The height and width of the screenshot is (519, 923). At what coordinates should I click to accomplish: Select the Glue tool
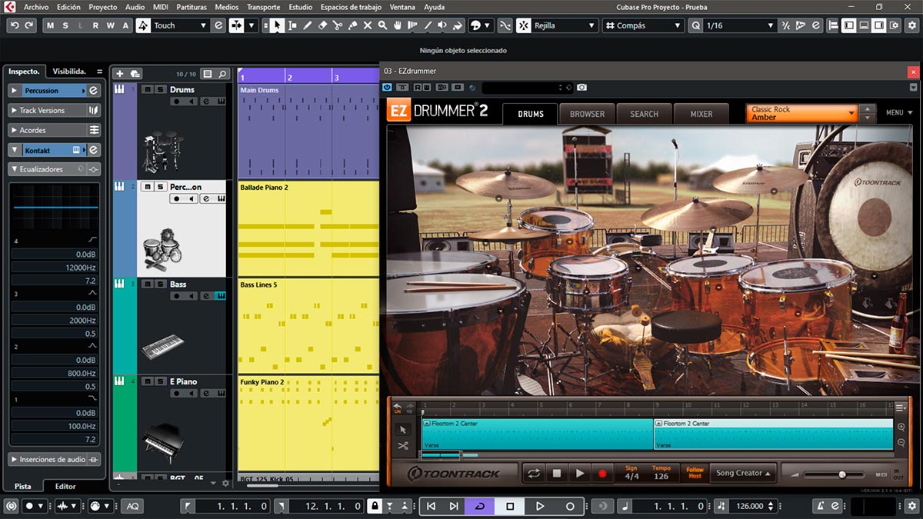click(352, 25)
